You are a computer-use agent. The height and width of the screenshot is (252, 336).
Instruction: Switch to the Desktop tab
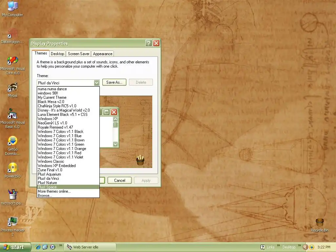click(57, 54)
